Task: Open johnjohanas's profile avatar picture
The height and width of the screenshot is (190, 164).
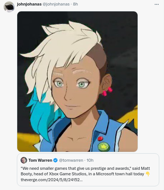Action: tap(9, 7)
